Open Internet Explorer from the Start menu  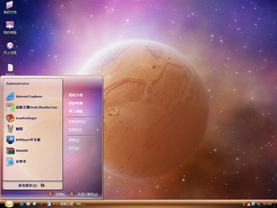click(29, 96)
